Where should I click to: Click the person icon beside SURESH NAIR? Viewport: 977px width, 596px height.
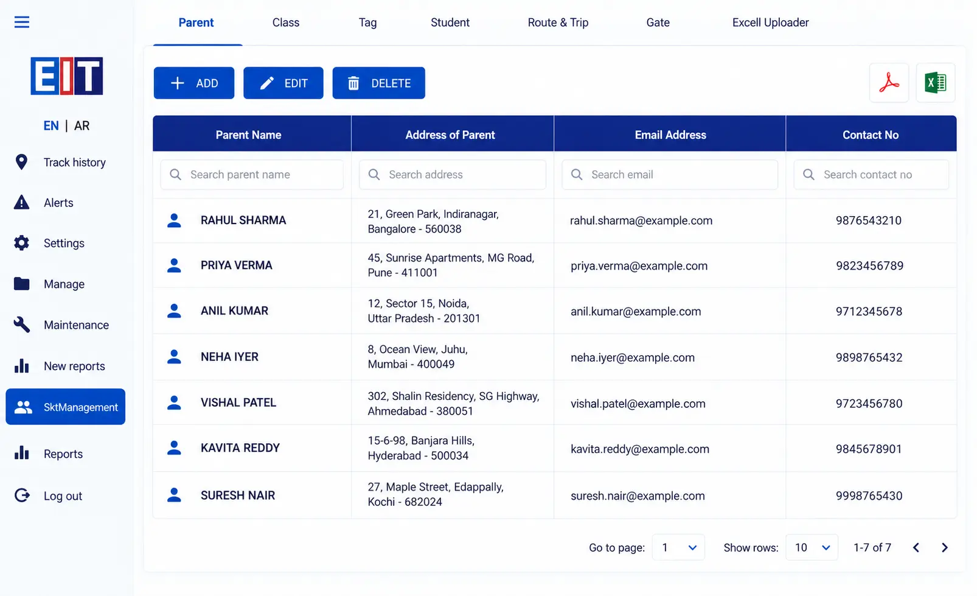[174, 495]
